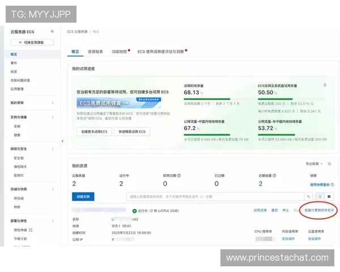Open 事件 in the left sidebar
Screen dimensions: 340x272
(14, 63)
